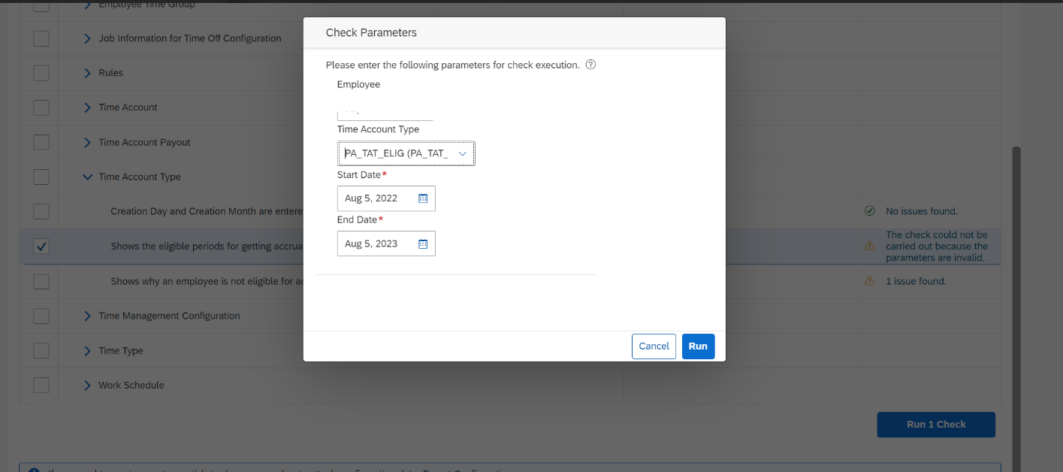The width and height of the screenshot is (1063, 472).
Task: Click the Creation Day and Creation Month row text
Action: (x=207, y=211)
